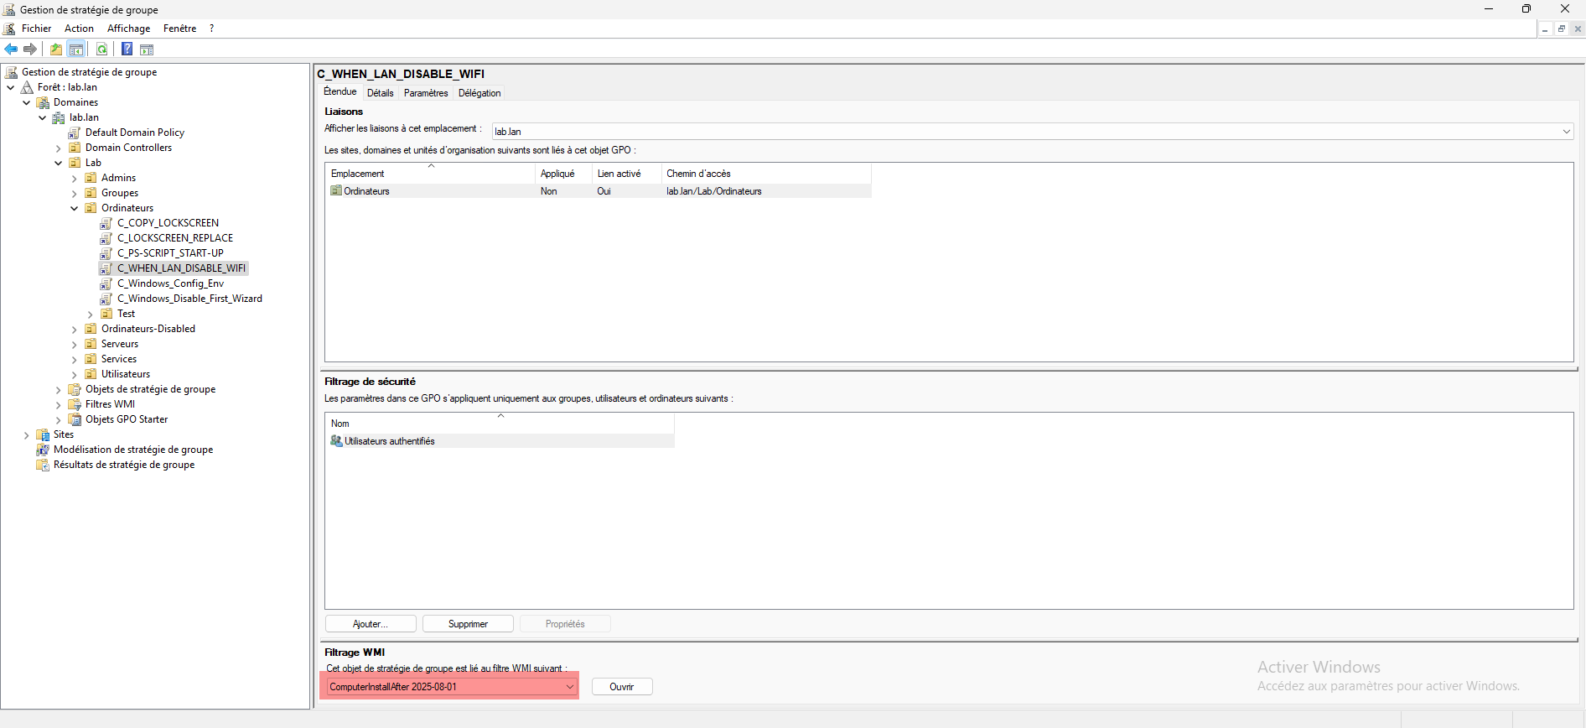Collapse the Ordinateurs organizational unit
Viewport: 1586px width, 728px height.
click(x=75, y=208)
